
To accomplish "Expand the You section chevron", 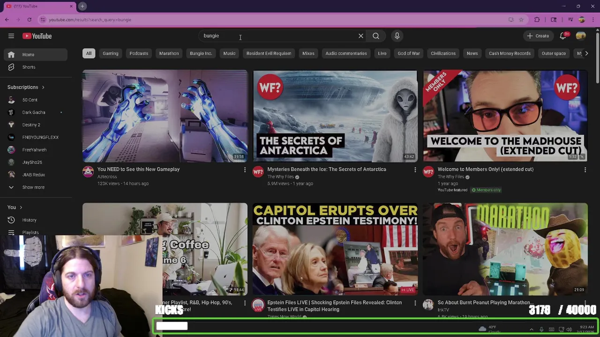I will pyautogui.click(x=21, y=207).
